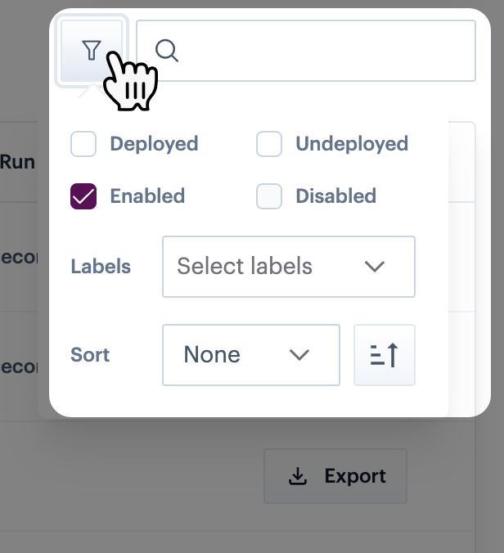The height and width of the screenshot is (553, 504).
Task: Click the Run column header
Action: 17,162
